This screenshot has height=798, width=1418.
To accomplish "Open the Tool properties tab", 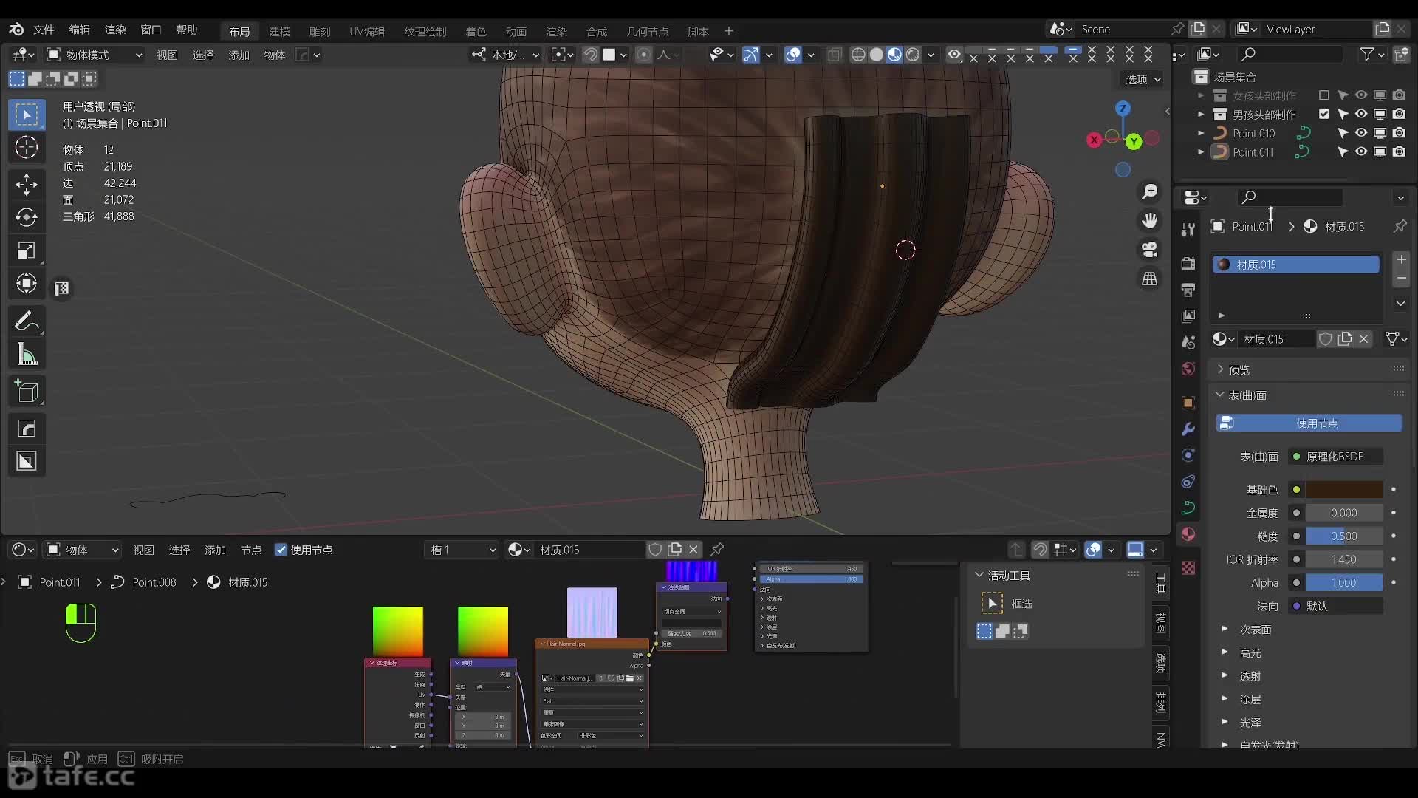I will (1188, 230).
